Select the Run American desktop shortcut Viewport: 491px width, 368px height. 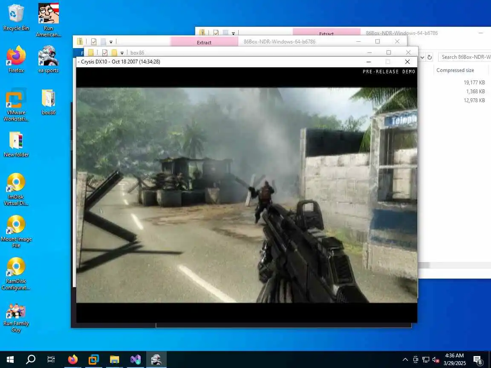[48, 20]
